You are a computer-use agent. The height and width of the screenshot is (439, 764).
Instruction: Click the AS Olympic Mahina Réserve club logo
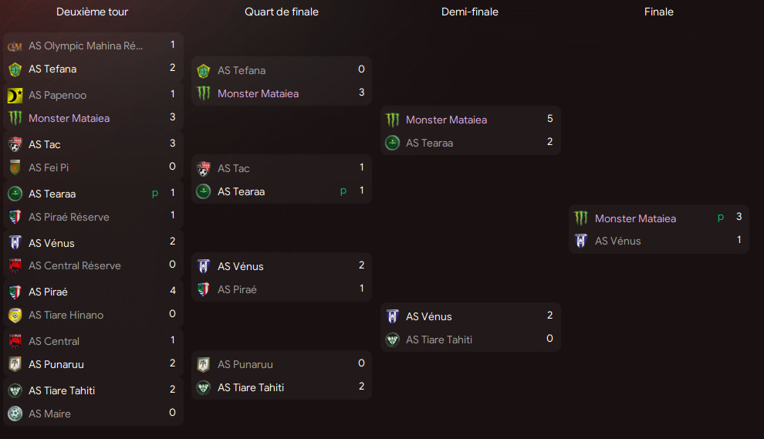(15, 46)
